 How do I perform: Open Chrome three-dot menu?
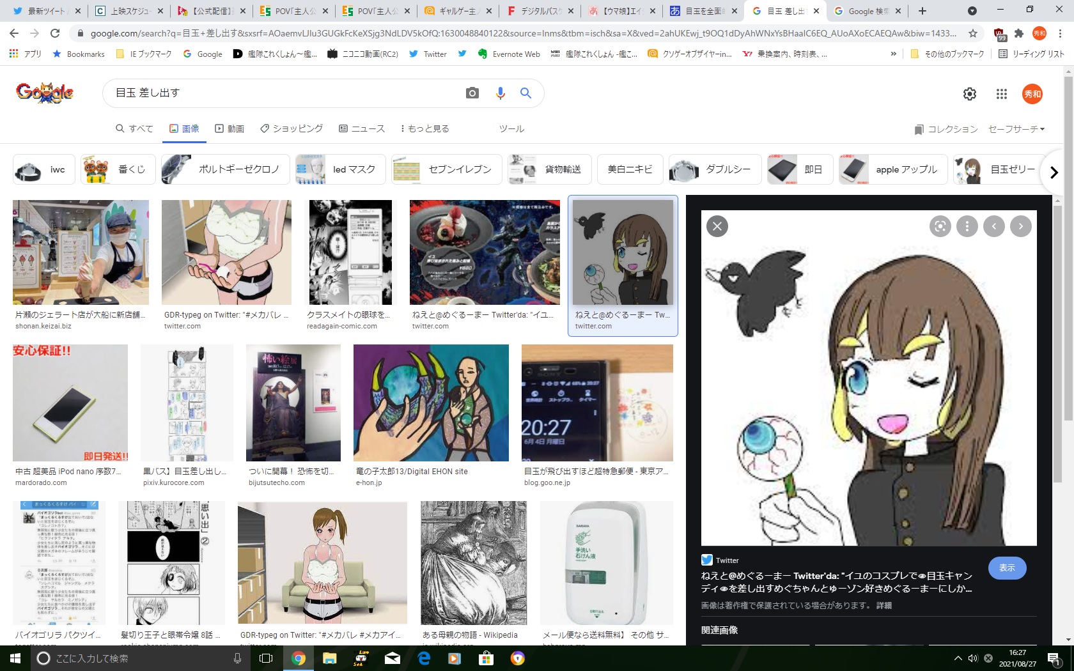pos(1060,33)
